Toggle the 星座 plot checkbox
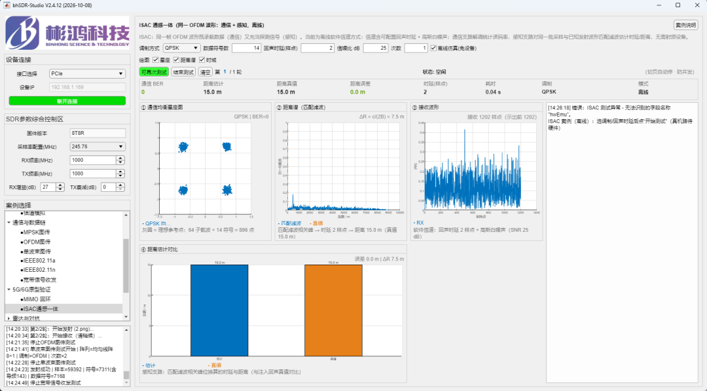This screenshot has width=707, height=391. (x=156, y=60)
